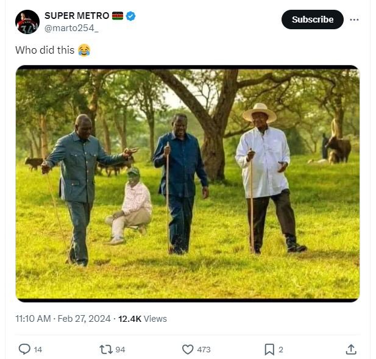The image size is (376, 359).
Task: View the 12.4K Views analytics
Action: click(142, 318)
